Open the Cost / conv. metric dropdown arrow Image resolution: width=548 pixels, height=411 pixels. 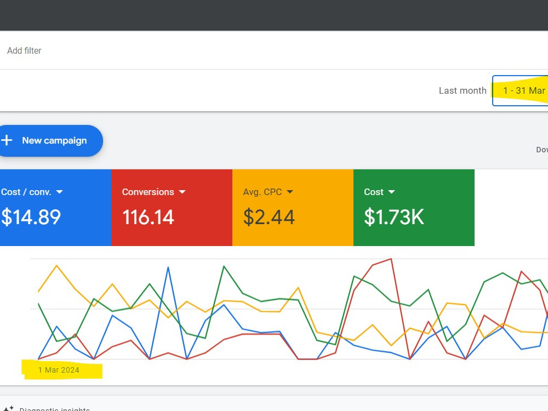pyautogui.click(x=59, y=192)
